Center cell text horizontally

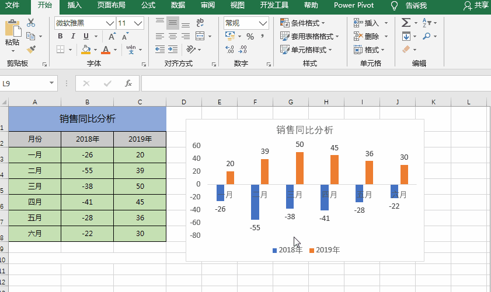[x=173, y=36]
